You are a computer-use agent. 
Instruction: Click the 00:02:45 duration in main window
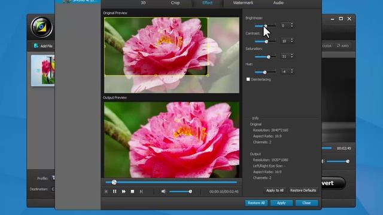tap(344, 148)
